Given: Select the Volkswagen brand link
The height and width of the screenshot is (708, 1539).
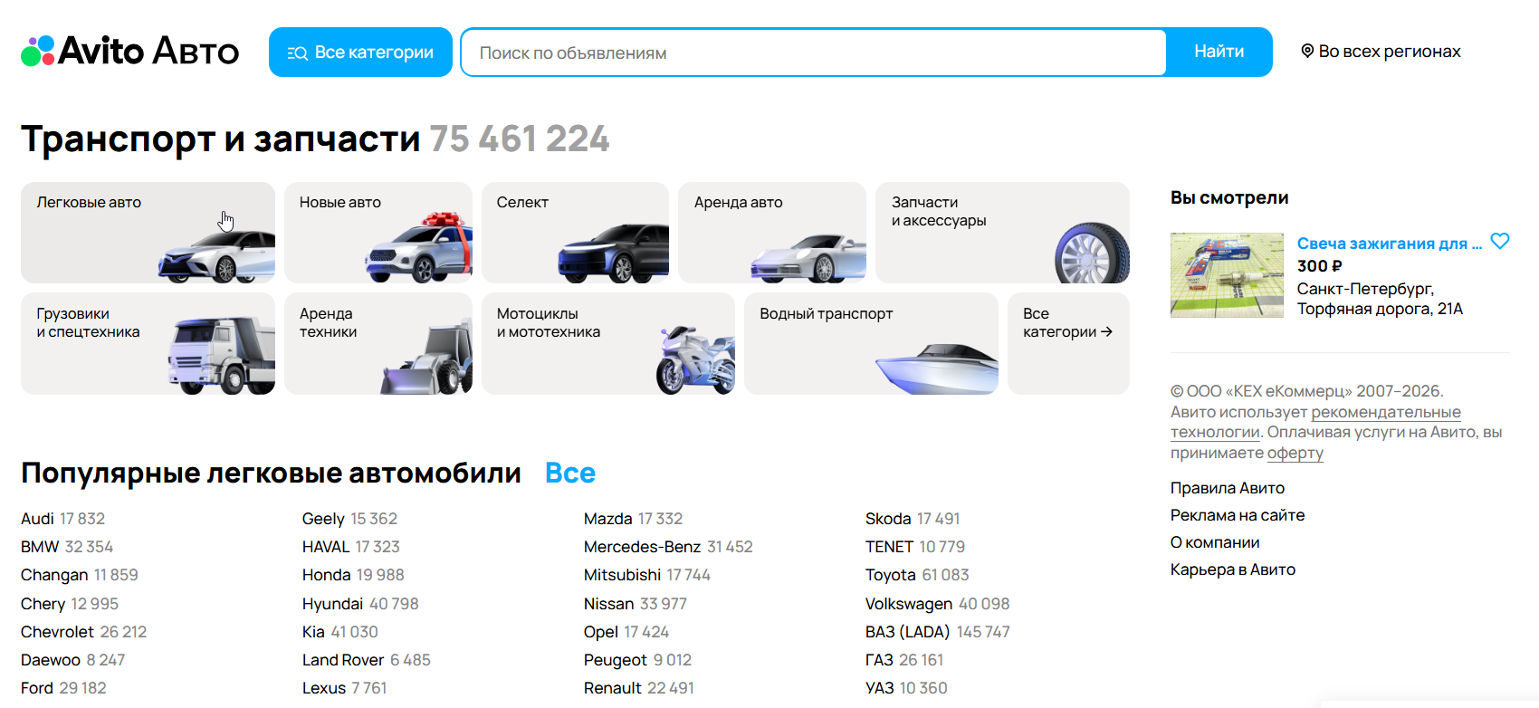Looking at the screenshot, I should [909, 604].
